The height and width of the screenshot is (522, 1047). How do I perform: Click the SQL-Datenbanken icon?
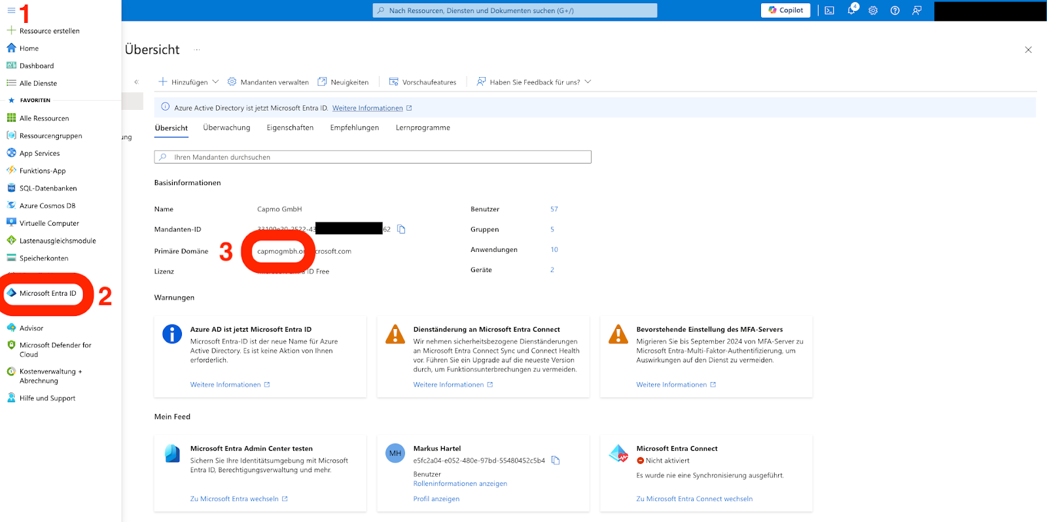coord(11,188)
